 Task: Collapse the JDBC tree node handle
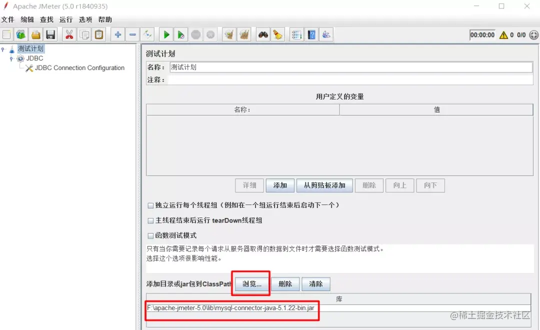[11, 58]
